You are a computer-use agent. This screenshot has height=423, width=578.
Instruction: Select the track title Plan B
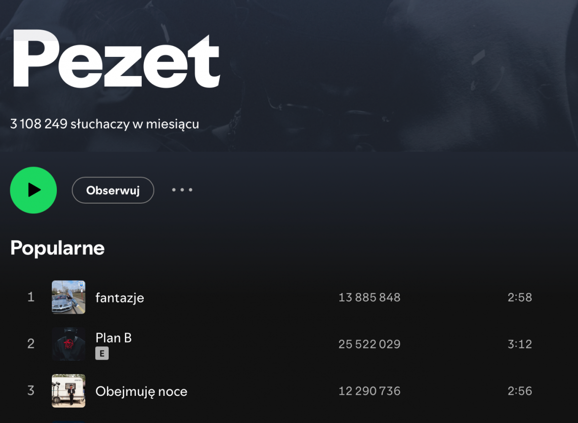114,338
